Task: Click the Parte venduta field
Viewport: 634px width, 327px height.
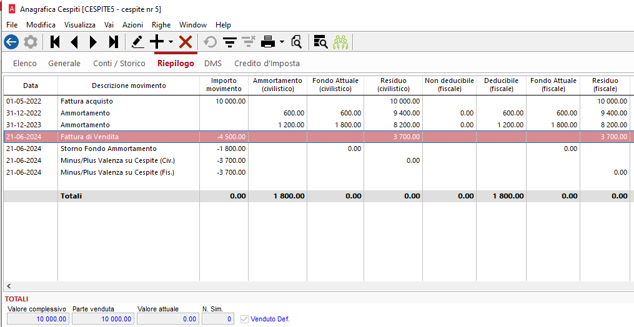Action: point(102,319)
